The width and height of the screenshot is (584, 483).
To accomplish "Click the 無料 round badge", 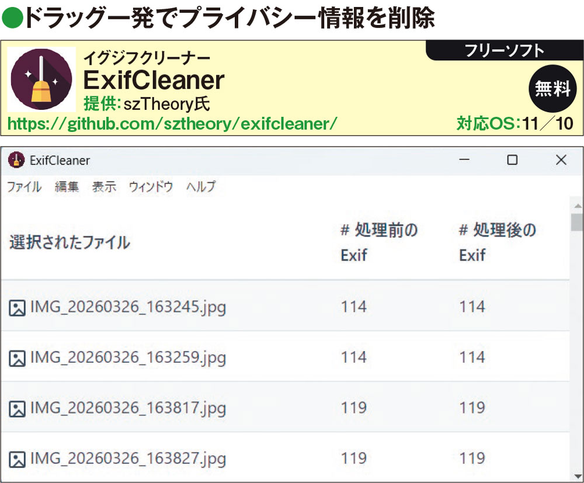I will (x=552, y=89).
